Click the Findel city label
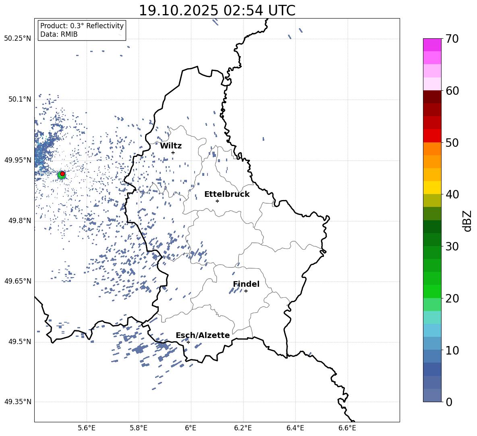Viewport: 477px width, 436px height. click(x=246, y=284)
